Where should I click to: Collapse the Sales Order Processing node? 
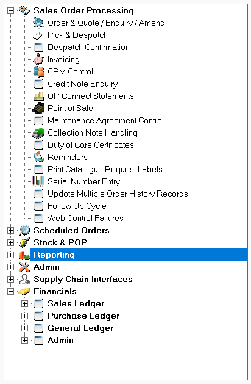(10, 11)
